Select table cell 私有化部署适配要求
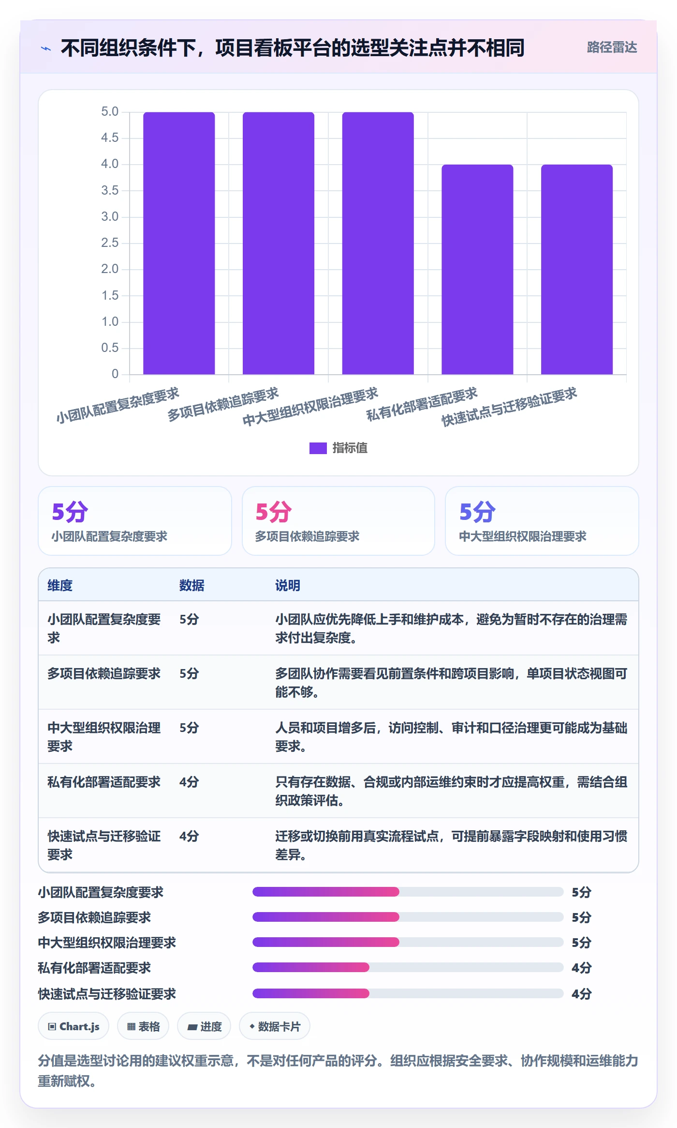Image resolution: width=677 pixels, height=1128 pixels. pyautogui.click(x=104, y=782)
